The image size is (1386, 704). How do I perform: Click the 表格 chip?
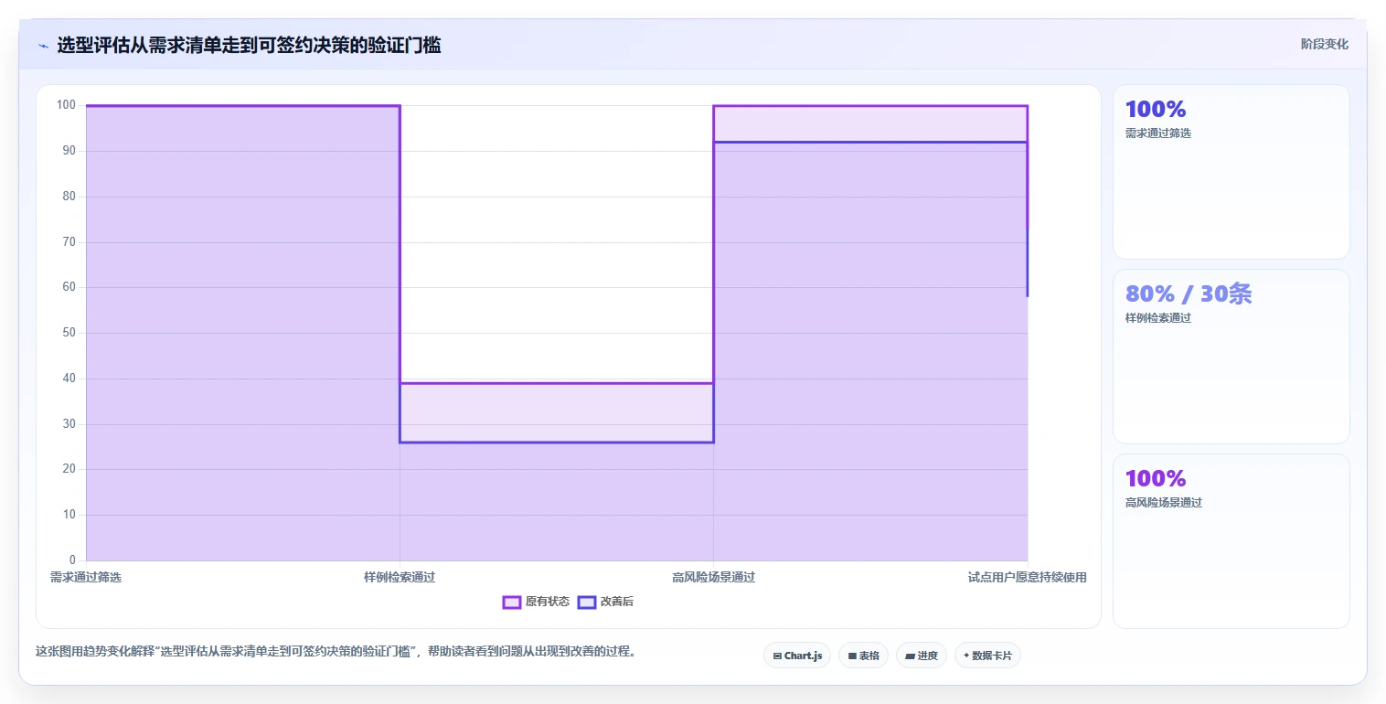[863, 656]
